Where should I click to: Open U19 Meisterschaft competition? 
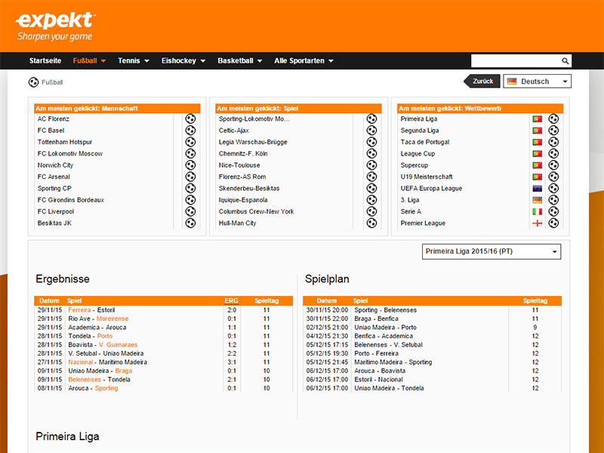427,177
